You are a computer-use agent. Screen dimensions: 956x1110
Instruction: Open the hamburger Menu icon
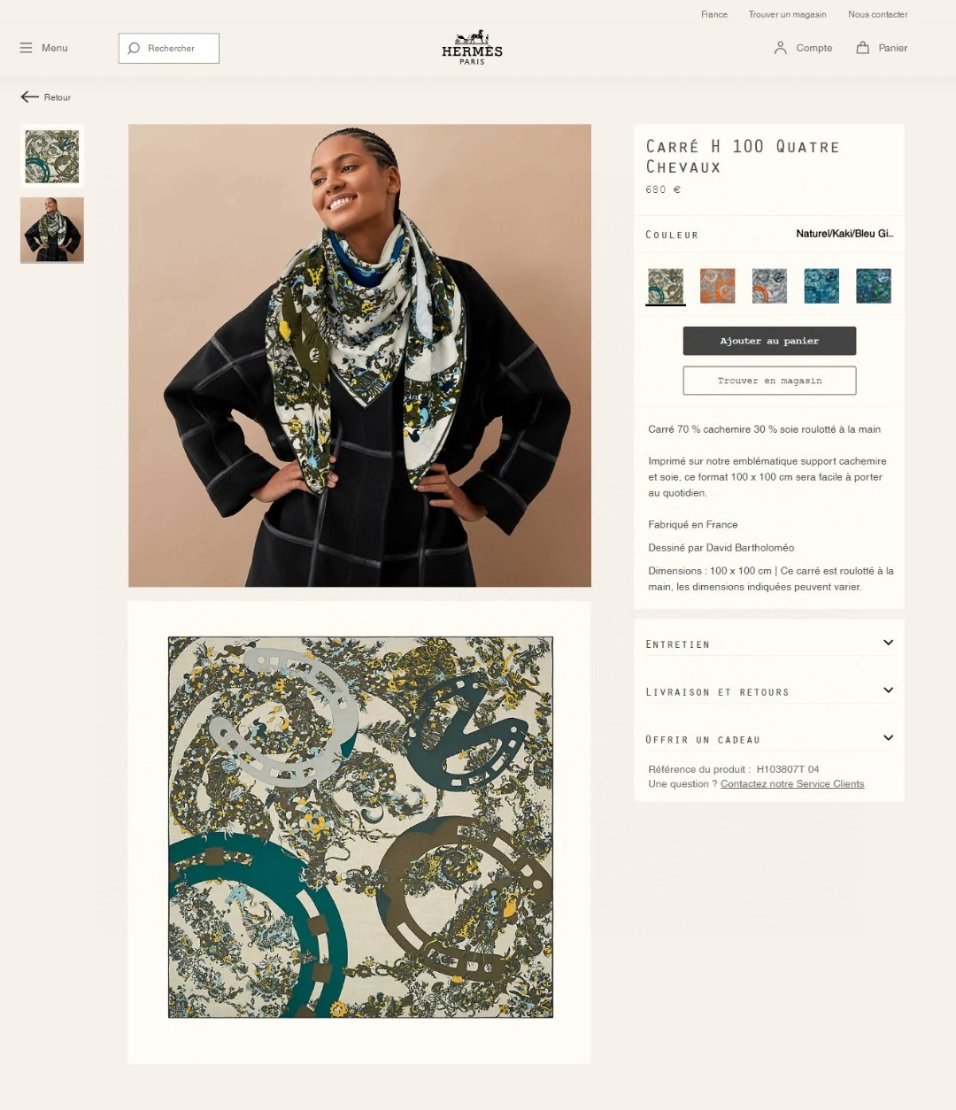pyautogui.click(x=26, y=48)
